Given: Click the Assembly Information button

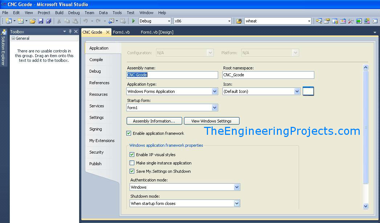Looking at the screenshot, I should 154,121.
